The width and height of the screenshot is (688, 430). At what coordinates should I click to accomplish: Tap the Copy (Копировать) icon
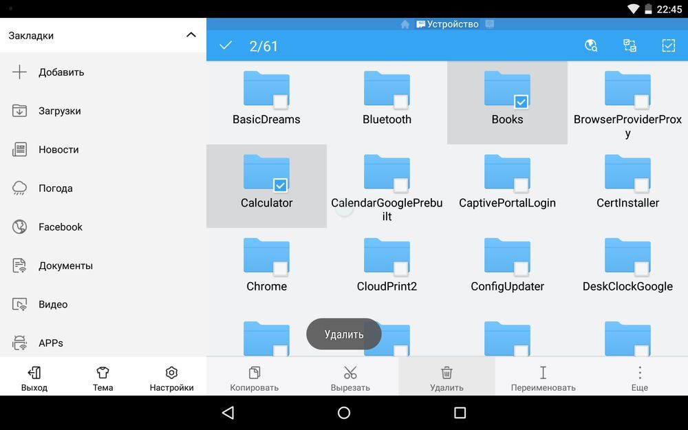pyautogui.click(x=254, y=373)
